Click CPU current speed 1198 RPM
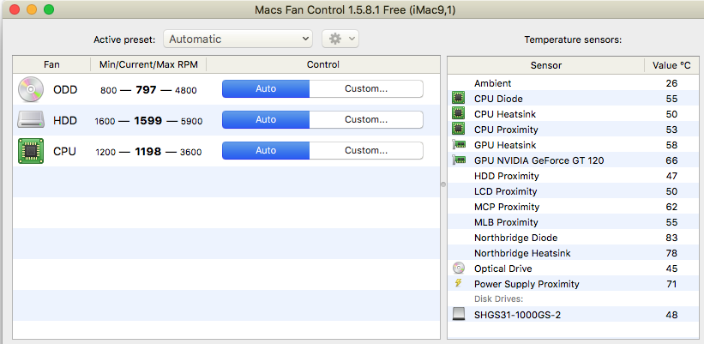Screen dimensions: 704x344 click(147, 152)
